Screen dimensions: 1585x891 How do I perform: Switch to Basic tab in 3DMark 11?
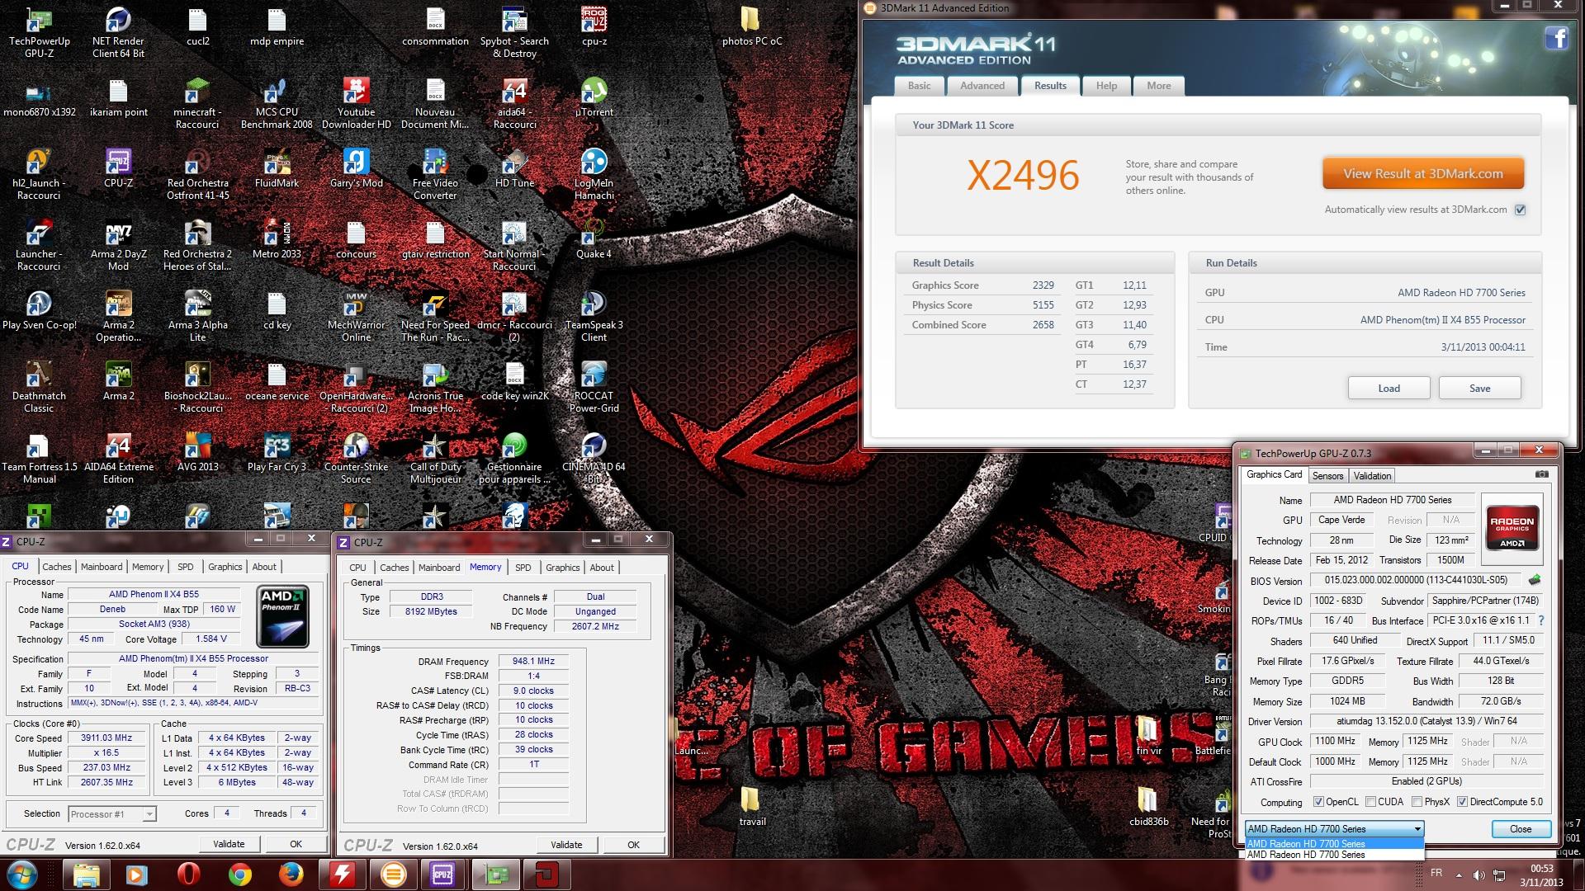tap(919, 86)
